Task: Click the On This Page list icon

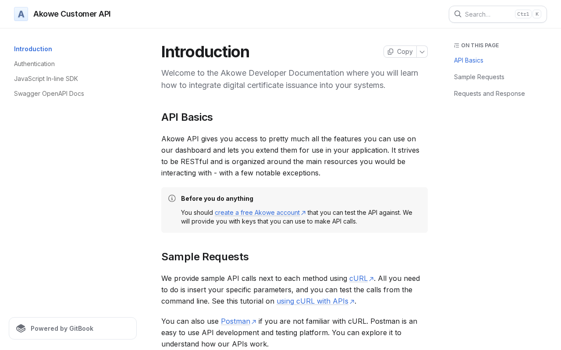Action: coord(457,45)
